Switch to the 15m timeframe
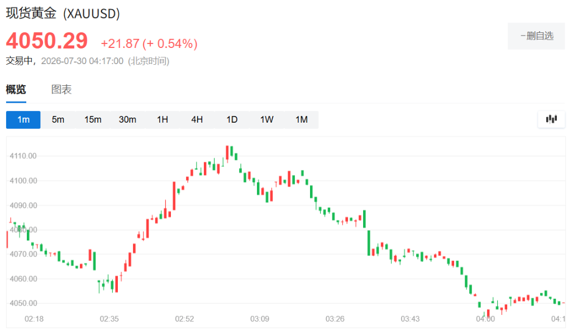Image resolution: width=572 pixels, height=330 pixels. 93,120
